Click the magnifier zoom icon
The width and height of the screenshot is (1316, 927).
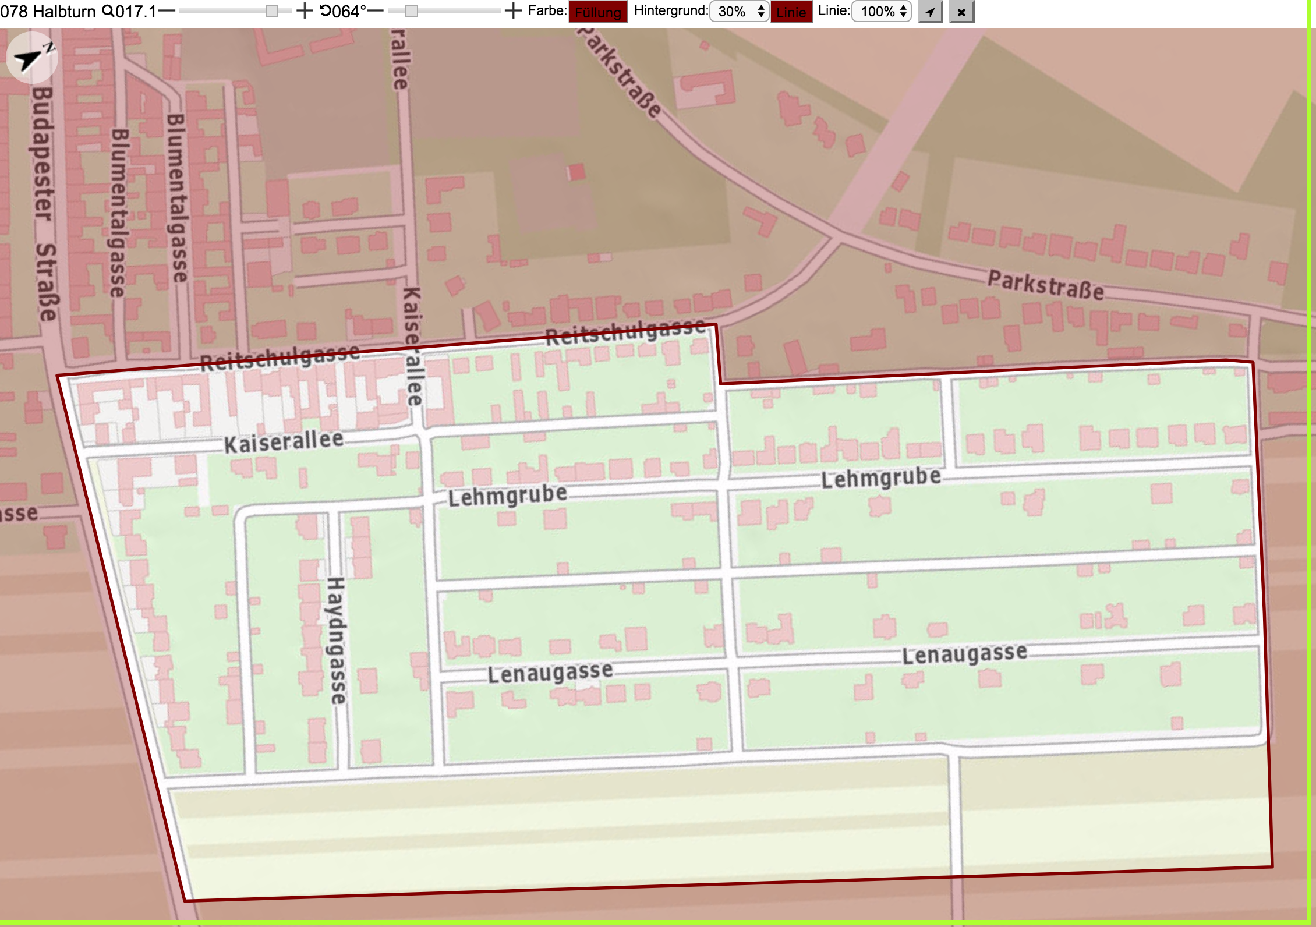108,11
